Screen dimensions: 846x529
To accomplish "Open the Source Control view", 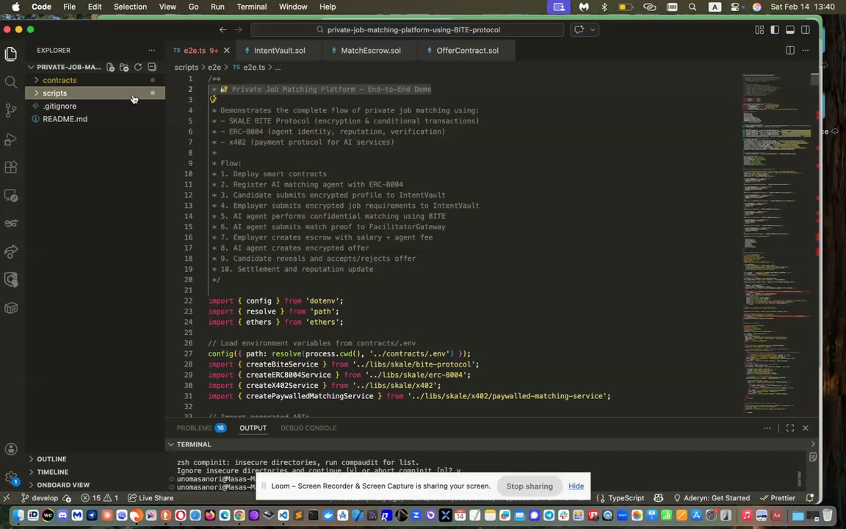I will click(11, 110).
